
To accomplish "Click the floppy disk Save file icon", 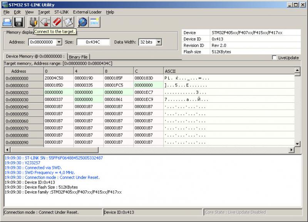I will point(18,22).
